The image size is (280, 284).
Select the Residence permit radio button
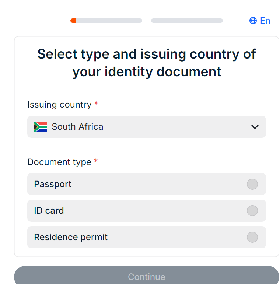point(252,237)
